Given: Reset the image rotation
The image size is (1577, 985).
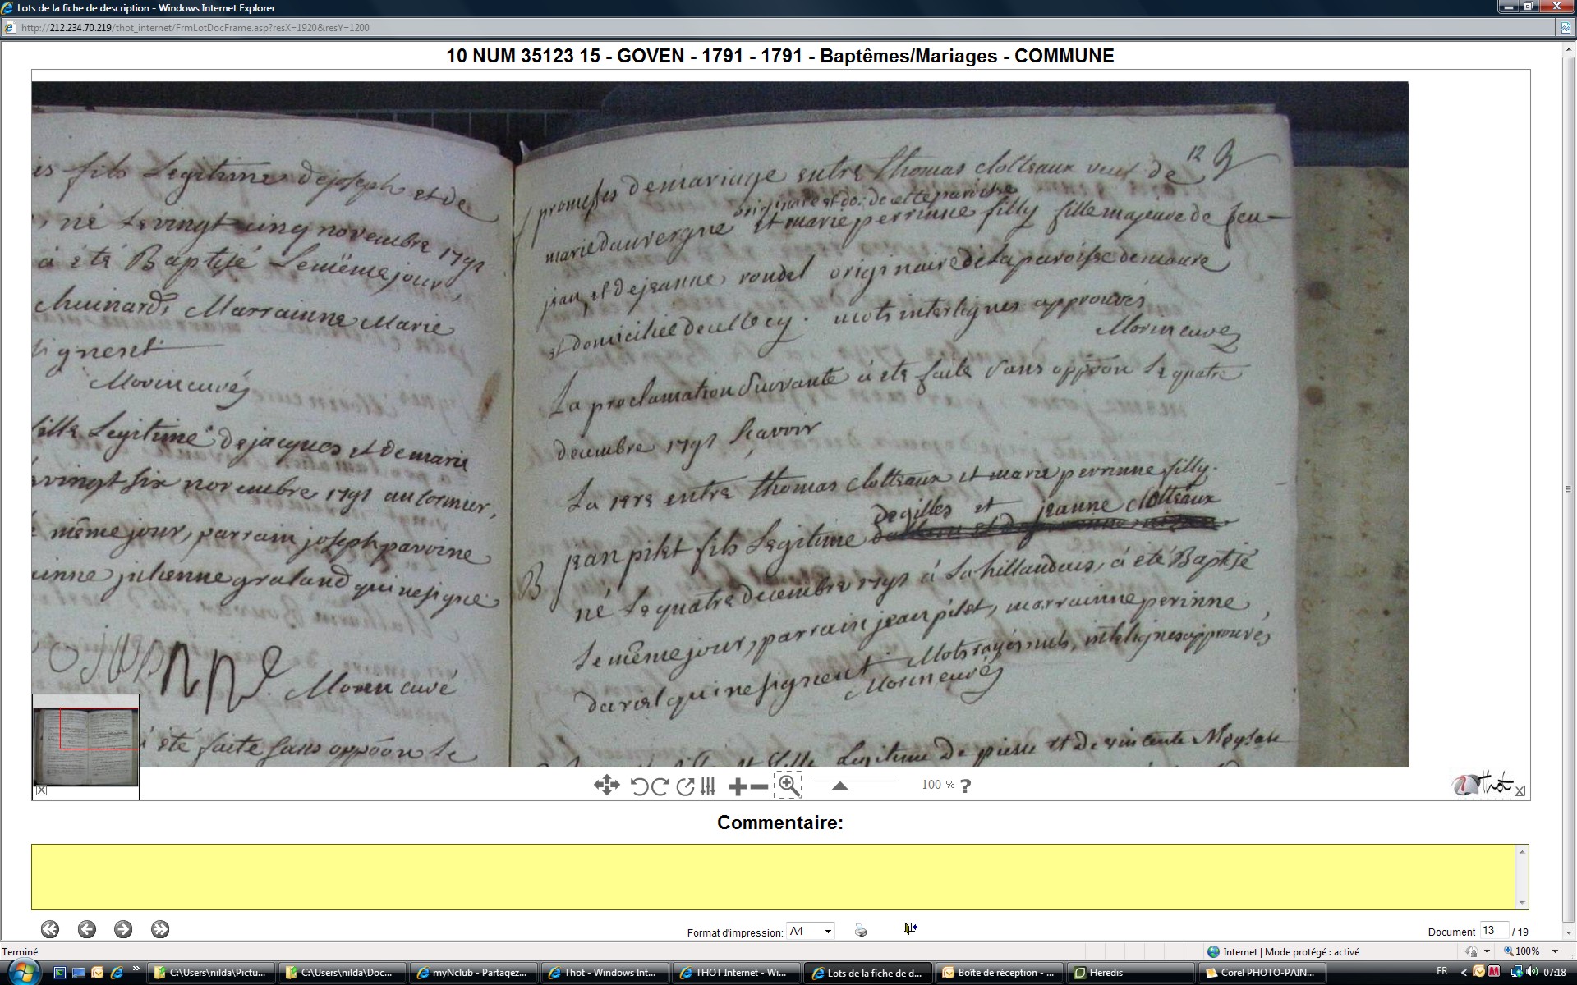Looking at the screenshot, I should 685,786.
